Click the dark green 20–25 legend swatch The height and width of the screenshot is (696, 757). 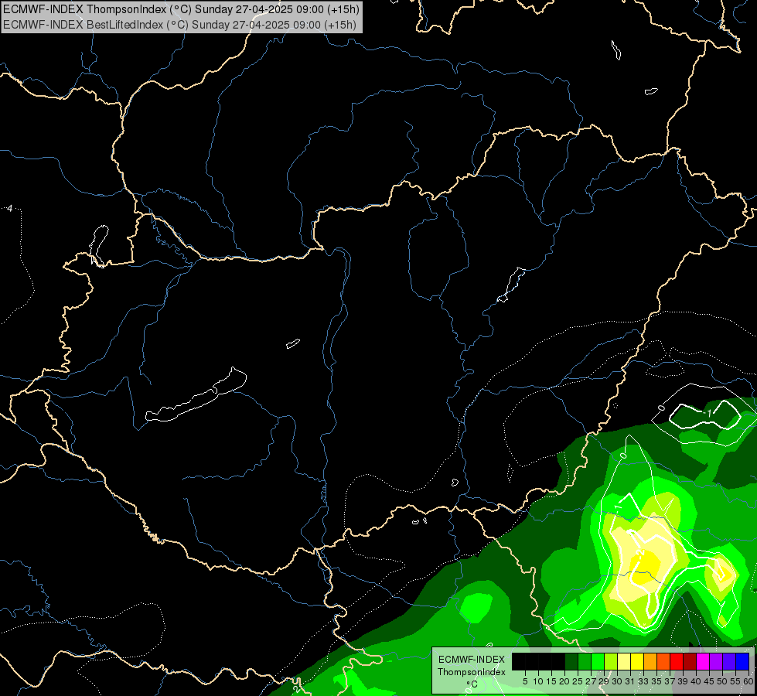571,662
